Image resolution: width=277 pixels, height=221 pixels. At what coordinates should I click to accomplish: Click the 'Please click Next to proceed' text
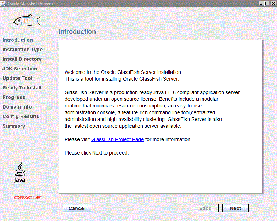tap(97, 153)
